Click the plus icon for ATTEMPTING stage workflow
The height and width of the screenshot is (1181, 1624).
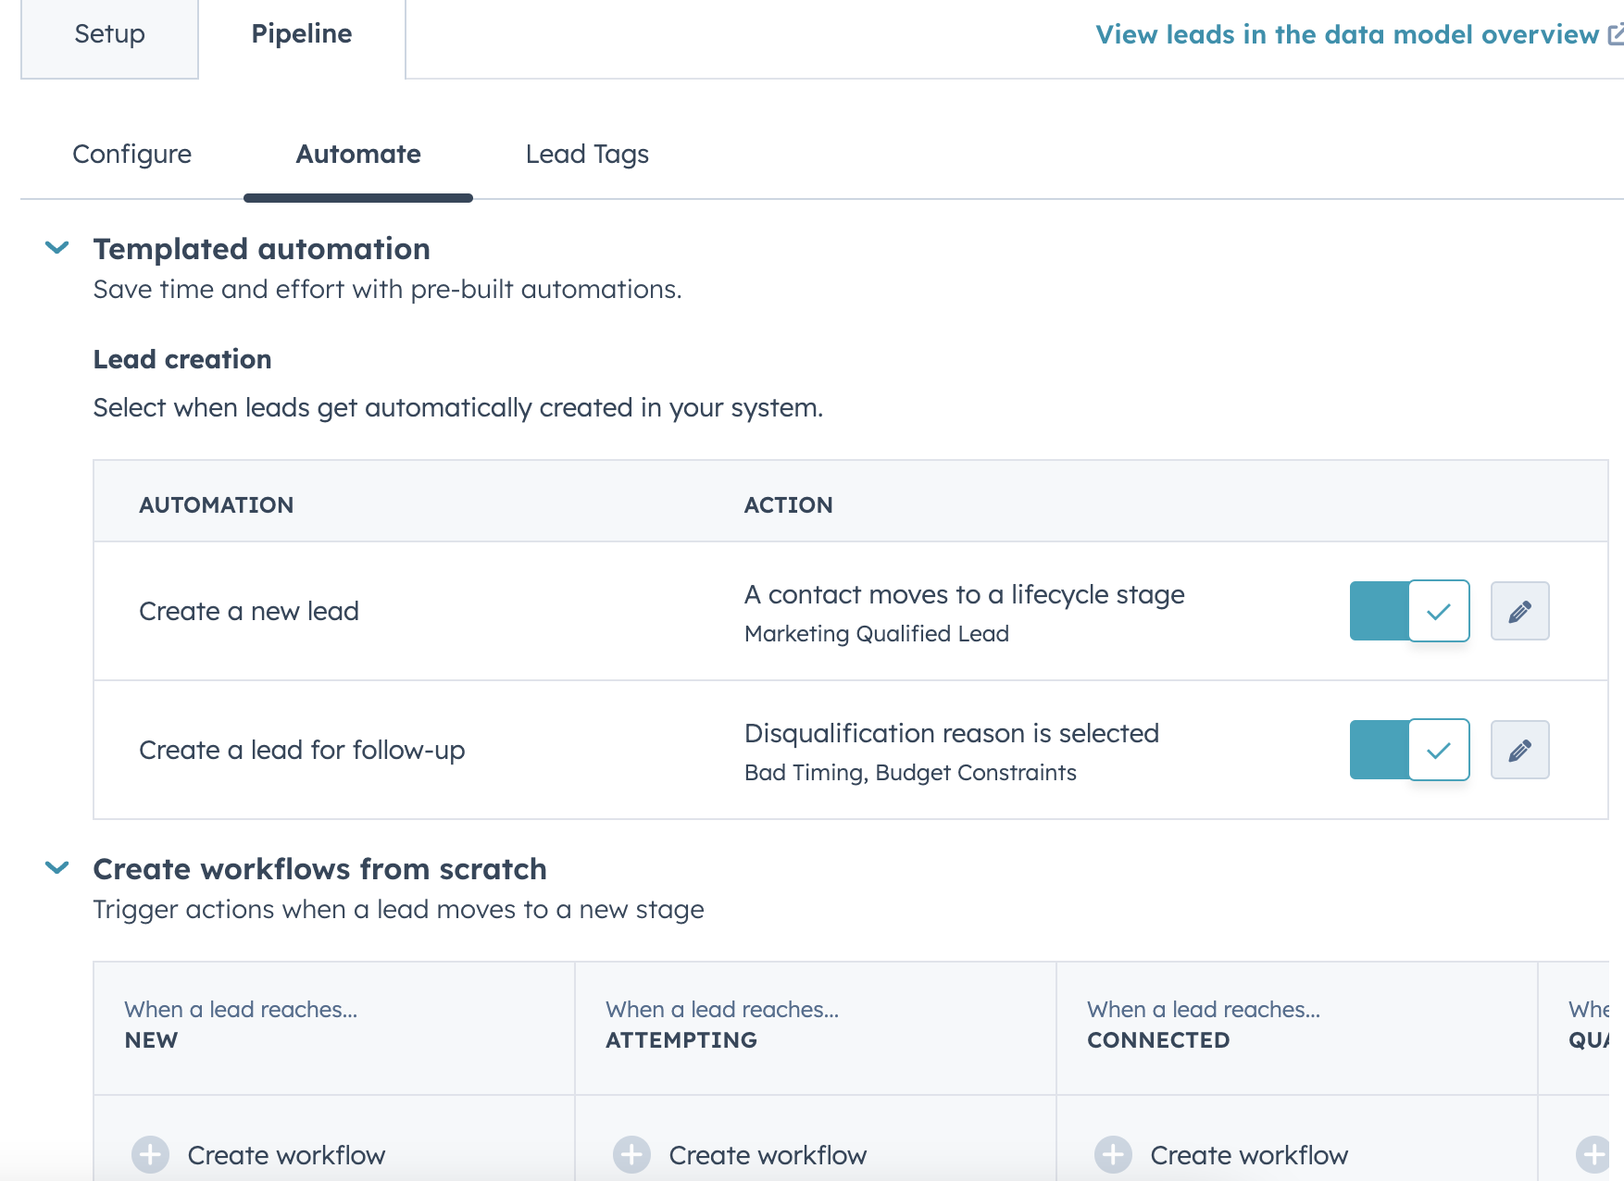[633, 1154]
